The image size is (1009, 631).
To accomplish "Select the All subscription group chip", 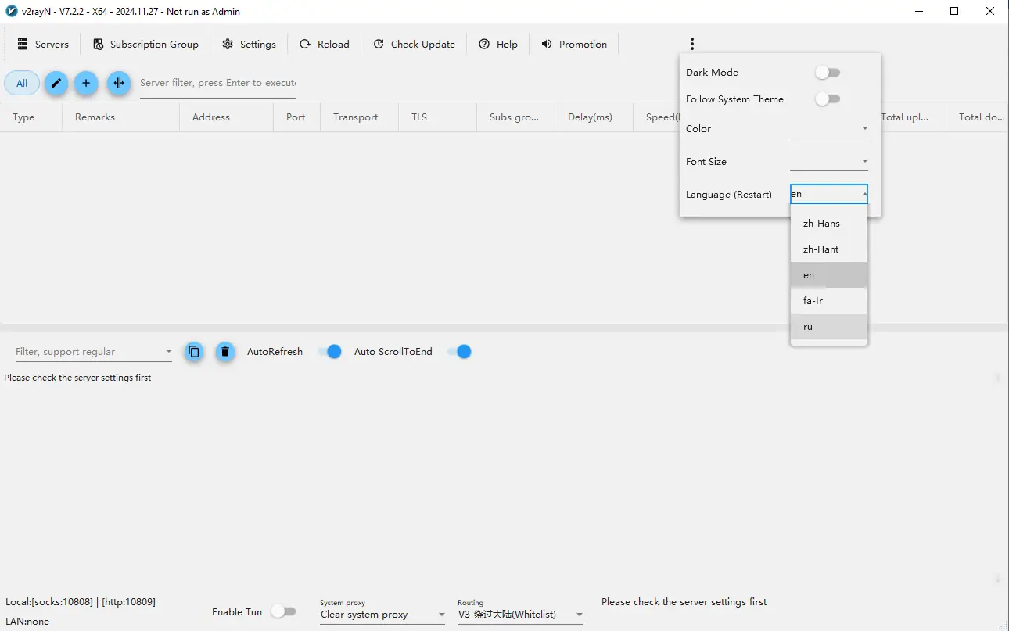I will tap(22, 83).
